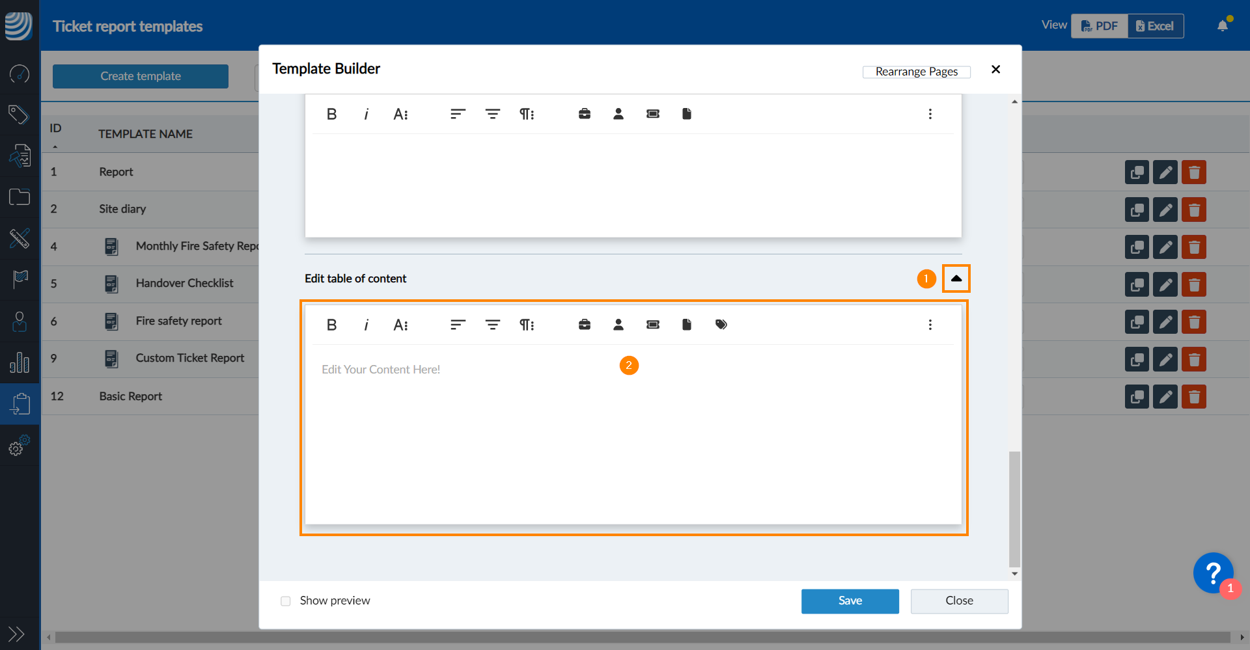This screenshot has height=650, width=1250.
Task: Click the person icon in lower editor toolbar
Action: [x=618, y=325]
